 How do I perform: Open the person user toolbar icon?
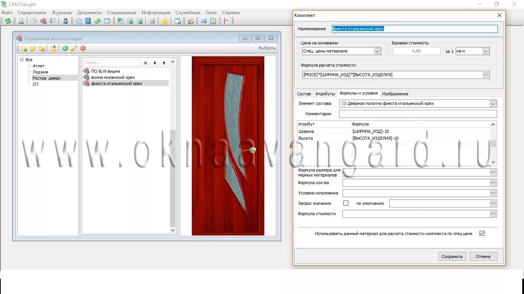coord(66,21)
